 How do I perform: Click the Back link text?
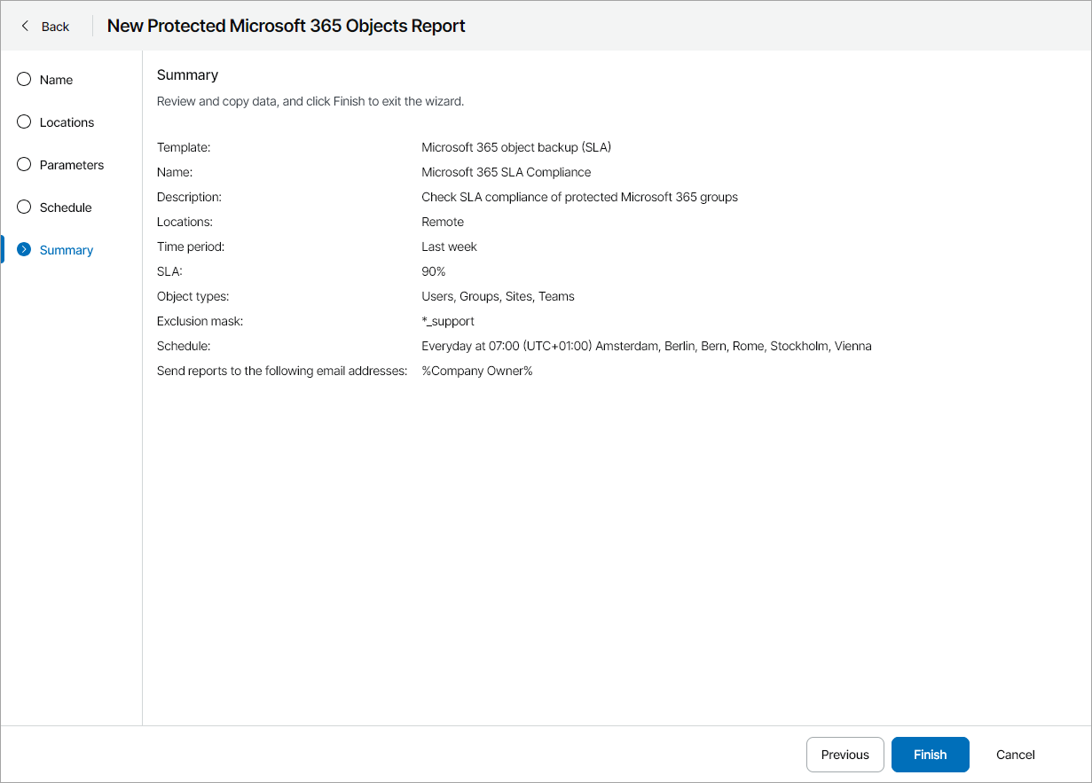[55, 27]
